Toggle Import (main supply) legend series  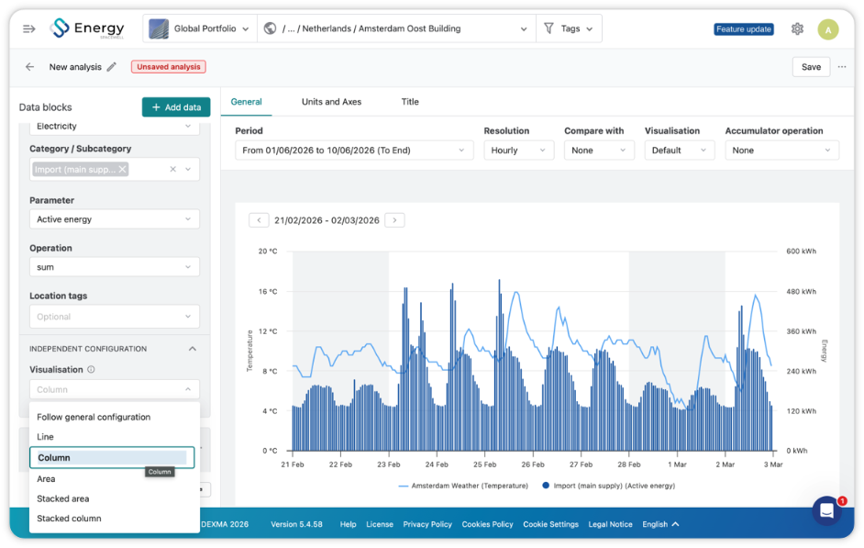608,486
